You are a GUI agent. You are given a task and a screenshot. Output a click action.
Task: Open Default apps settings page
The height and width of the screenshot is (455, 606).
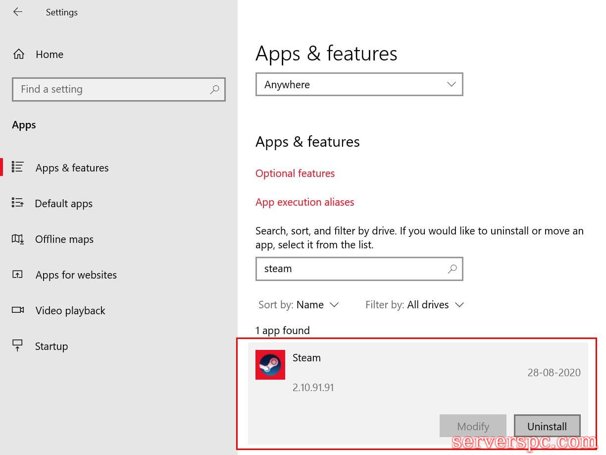pyautogui.click(x=63, y=204)
